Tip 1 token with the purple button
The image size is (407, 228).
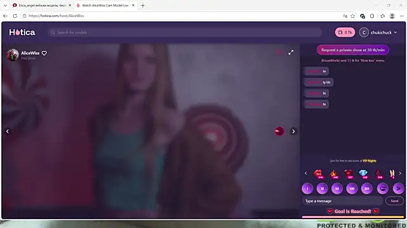307,189
